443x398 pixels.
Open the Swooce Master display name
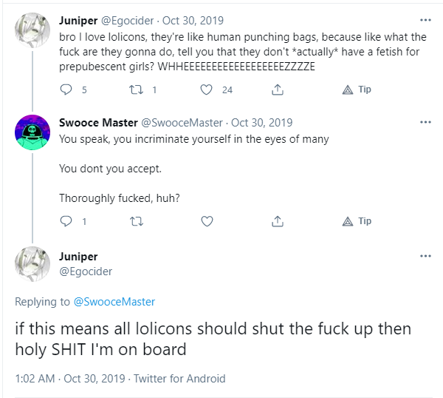coord(98,123)
